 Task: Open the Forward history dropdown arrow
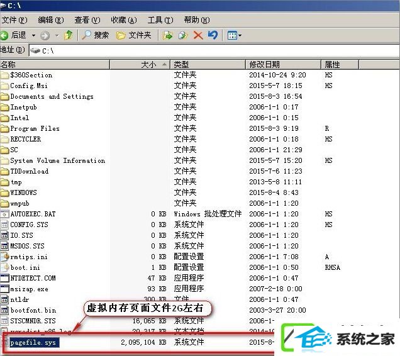tap(57, 35)
